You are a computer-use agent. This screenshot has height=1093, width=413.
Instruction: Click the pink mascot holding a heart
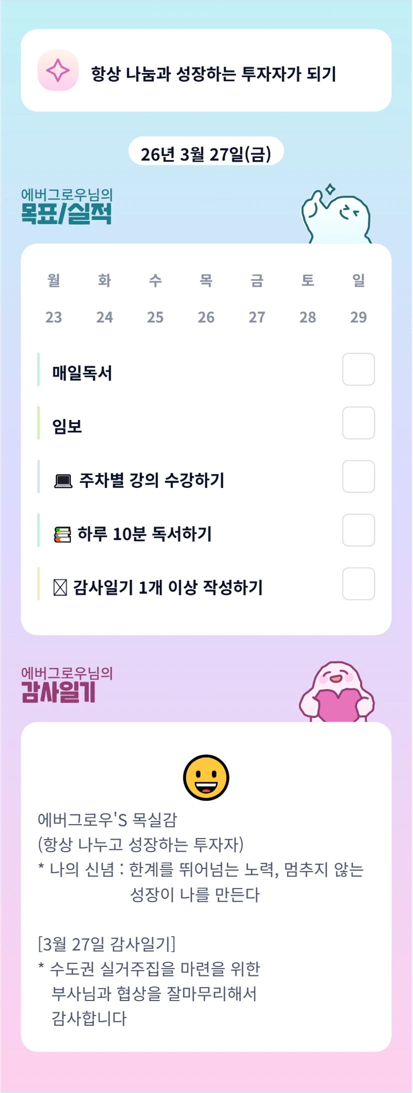click(337, 692)
